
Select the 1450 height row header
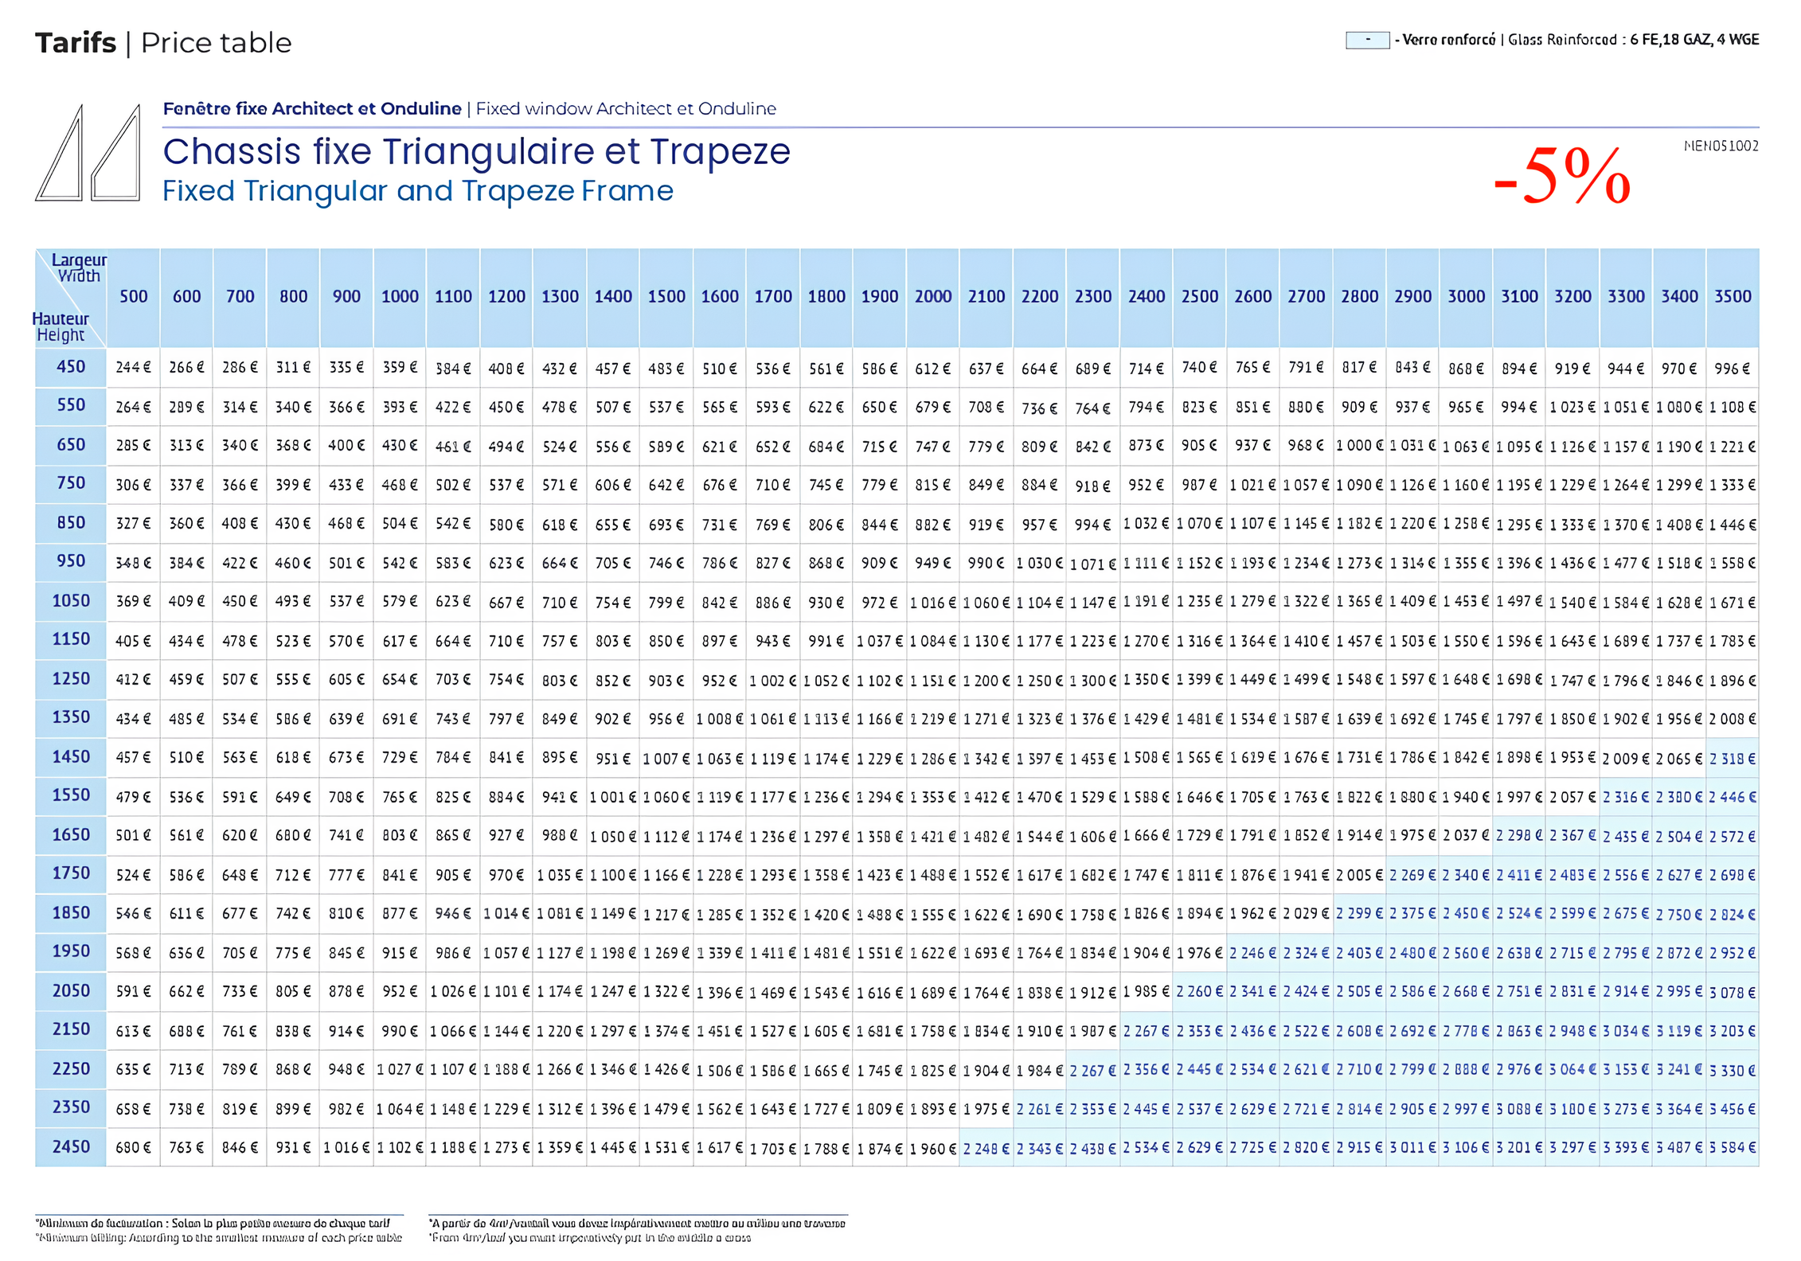pos(71,757)
